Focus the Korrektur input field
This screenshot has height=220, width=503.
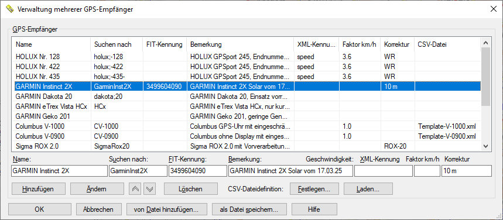pyautogui.click(x=467, y=171)
